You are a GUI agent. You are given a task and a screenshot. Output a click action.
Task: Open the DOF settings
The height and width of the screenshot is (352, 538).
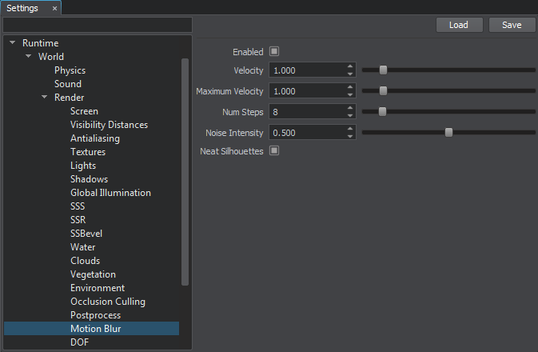(x=79, y=342)
